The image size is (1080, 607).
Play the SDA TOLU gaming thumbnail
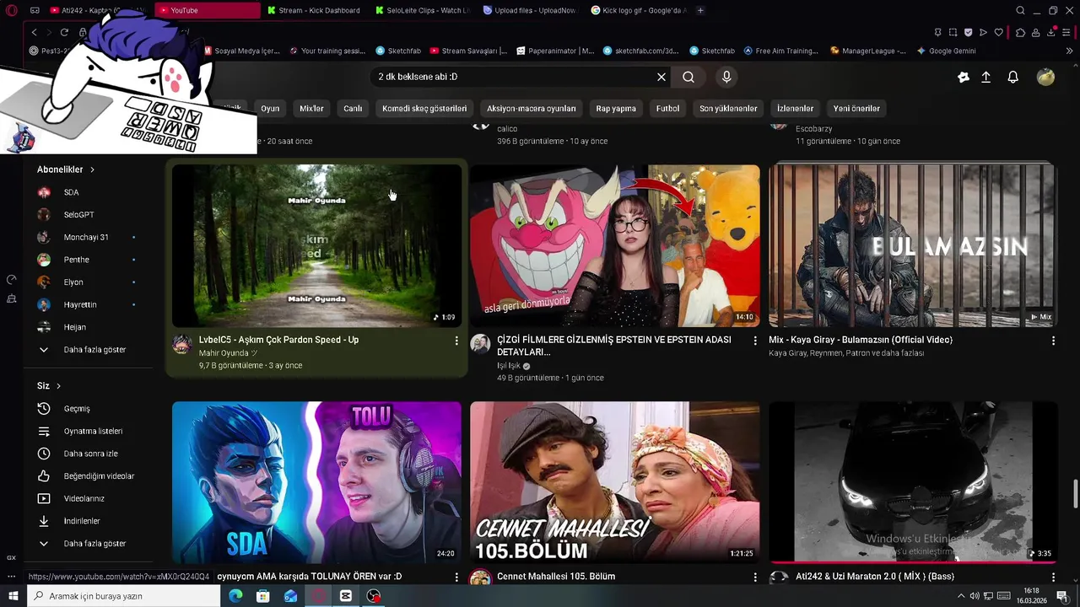[x=316, y=481]
